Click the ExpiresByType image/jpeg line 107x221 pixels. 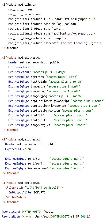(45, 96)
